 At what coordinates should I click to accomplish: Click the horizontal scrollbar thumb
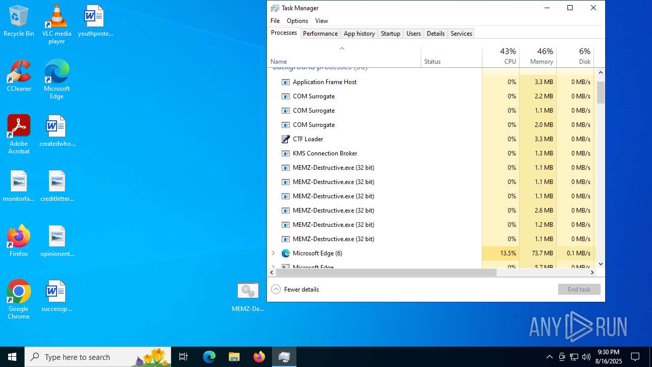(386, 273)
